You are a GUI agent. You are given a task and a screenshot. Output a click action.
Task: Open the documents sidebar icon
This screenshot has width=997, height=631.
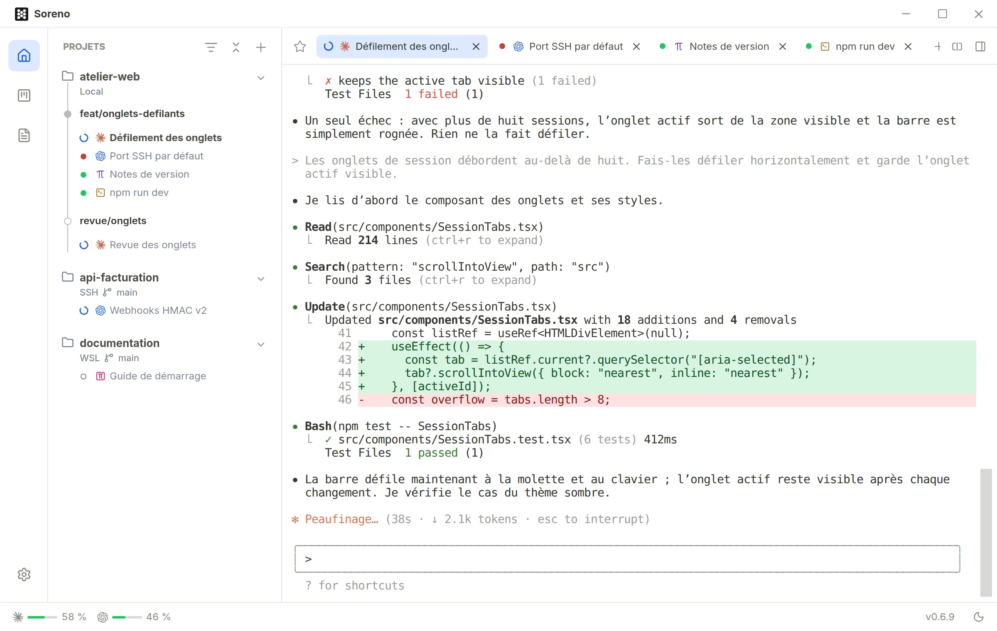coord(24,135)
